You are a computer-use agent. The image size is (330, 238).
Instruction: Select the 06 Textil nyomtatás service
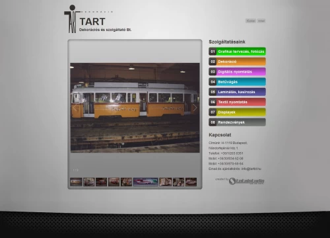point(237,102)
